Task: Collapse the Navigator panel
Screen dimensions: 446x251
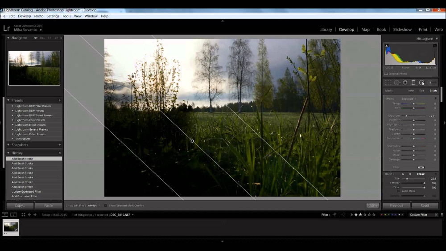Action: click(x=8, y=38)
